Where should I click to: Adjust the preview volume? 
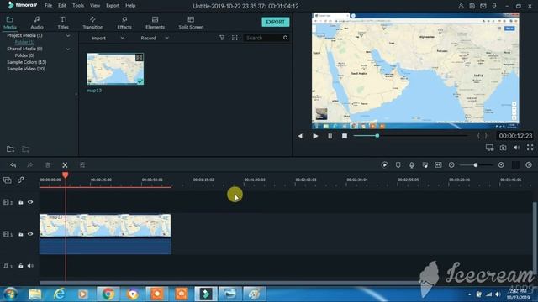(516, 148)
